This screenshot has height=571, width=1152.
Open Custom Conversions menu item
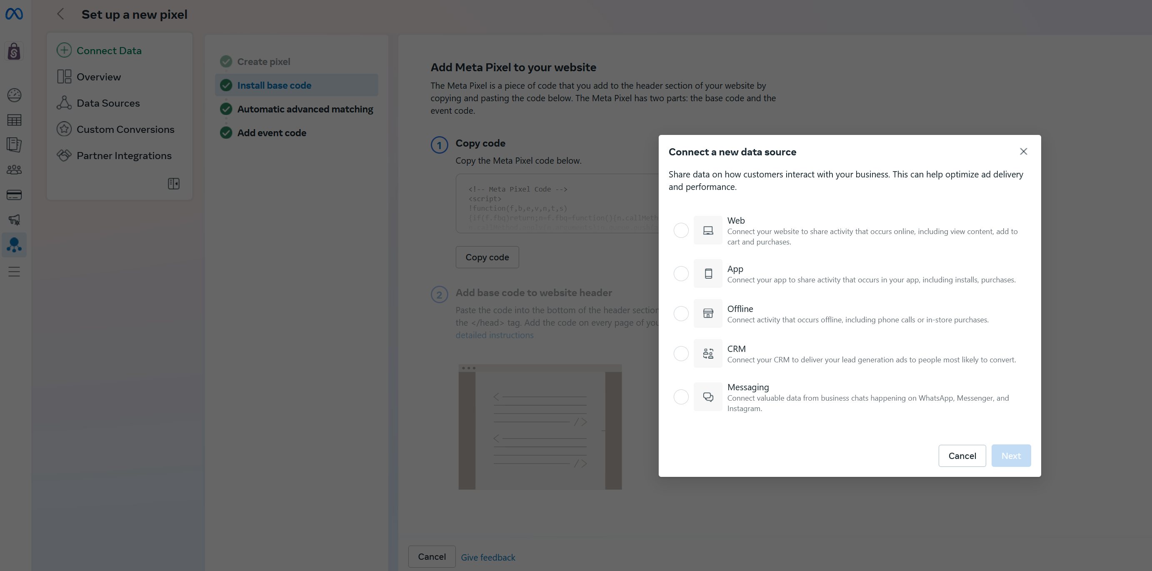(x=125, y=129)
